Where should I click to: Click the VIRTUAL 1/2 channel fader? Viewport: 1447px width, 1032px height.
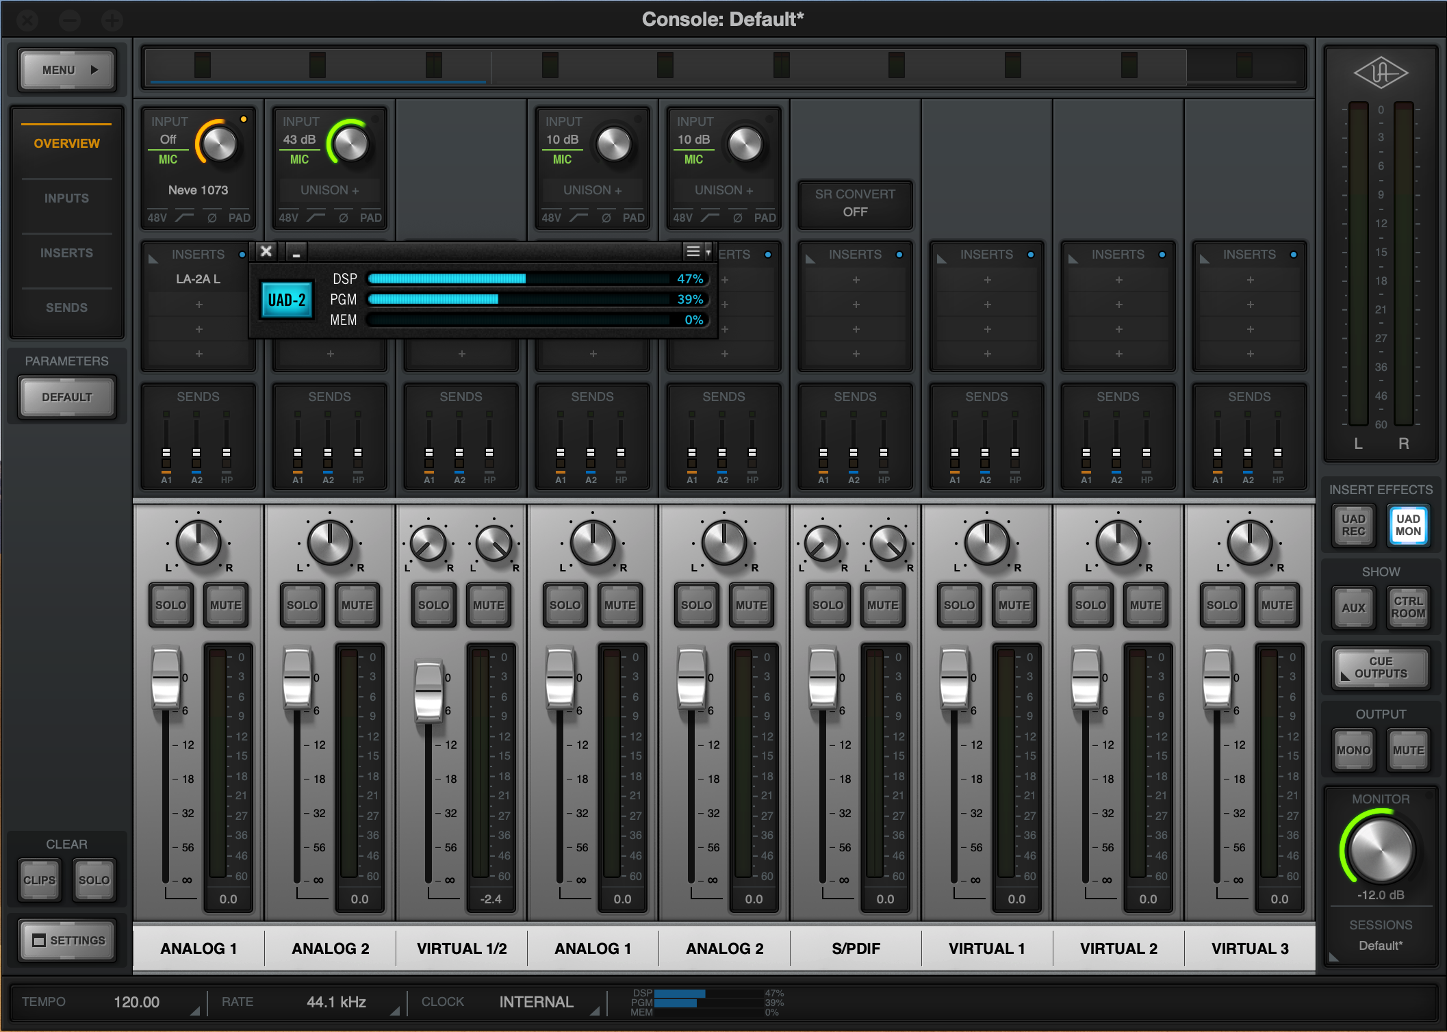[428, 693]
